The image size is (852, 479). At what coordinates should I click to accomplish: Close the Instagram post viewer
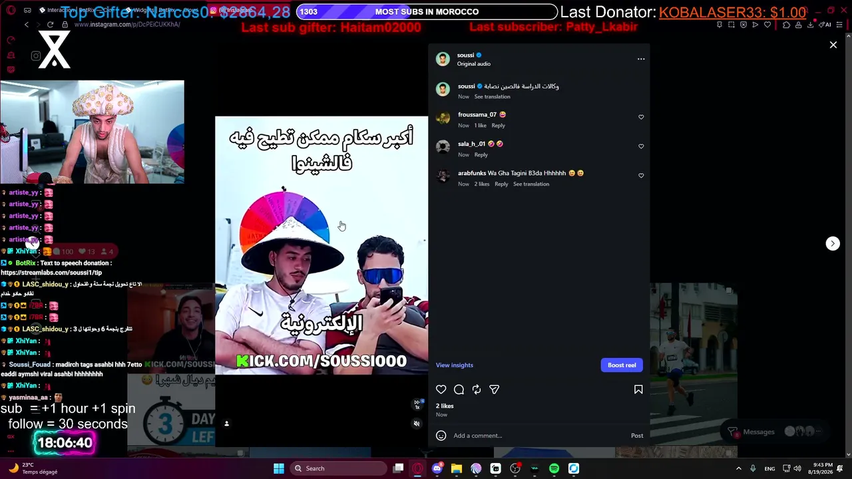coord(833,45)
